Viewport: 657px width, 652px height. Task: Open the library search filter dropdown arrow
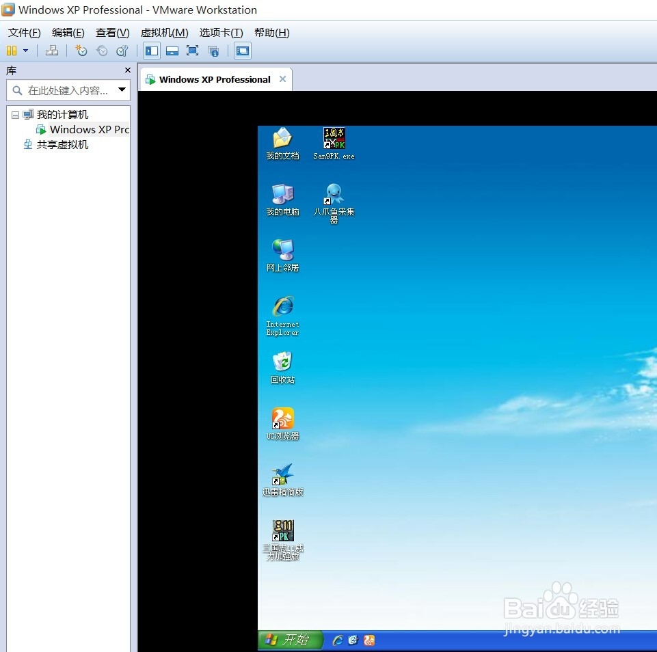coord(122,90)
